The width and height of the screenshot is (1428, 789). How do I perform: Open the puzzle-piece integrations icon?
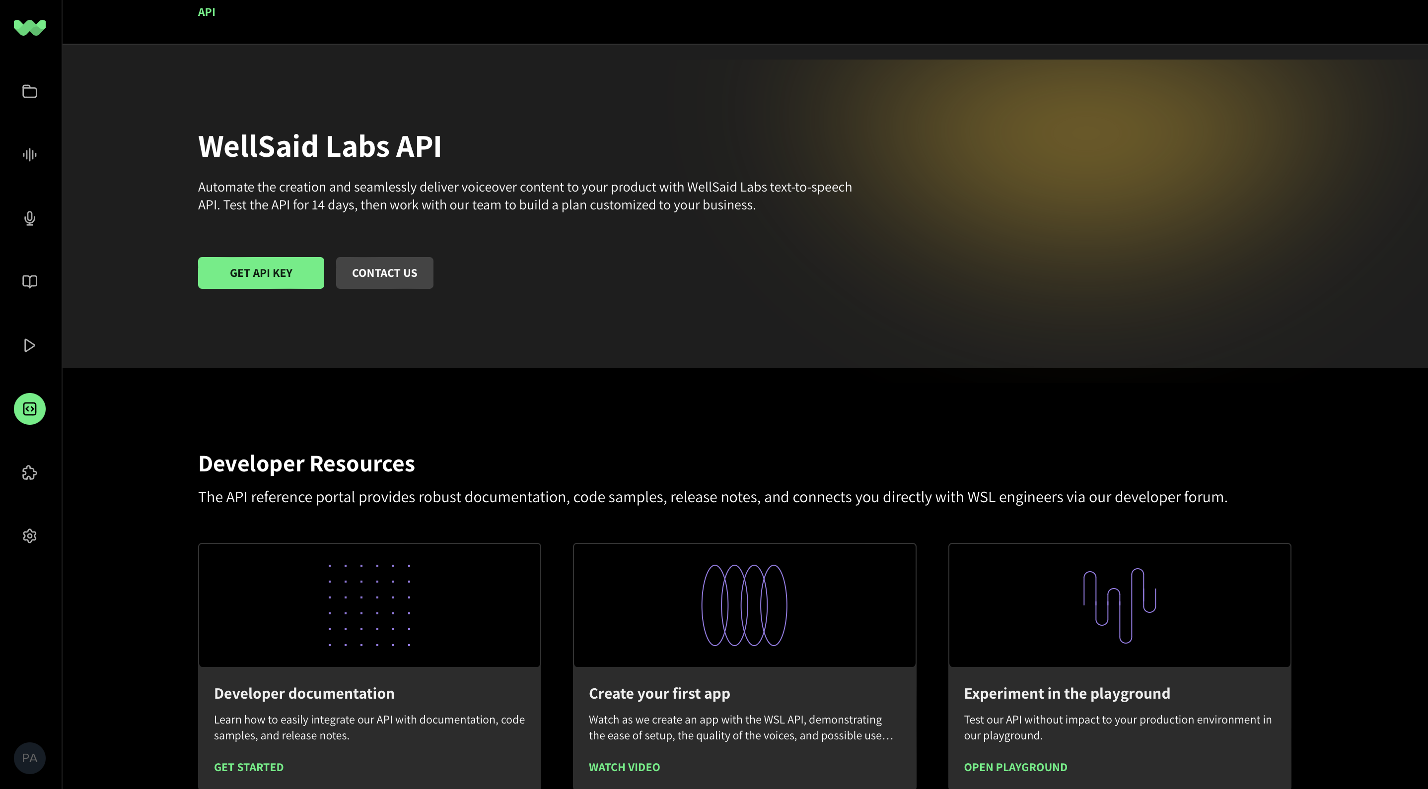coord(30,472)
